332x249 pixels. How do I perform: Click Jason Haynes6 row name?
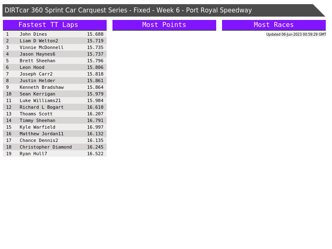[x=37, y=54]
